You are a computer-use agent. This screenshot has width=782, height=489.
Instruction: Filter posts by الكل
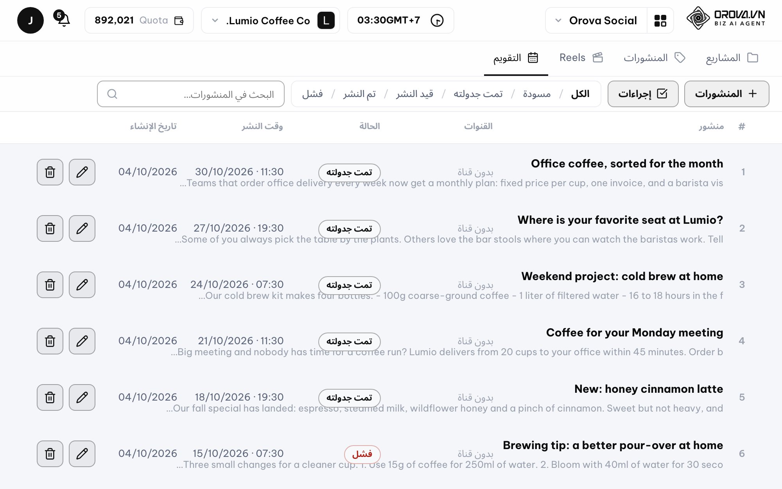point(580,94)
